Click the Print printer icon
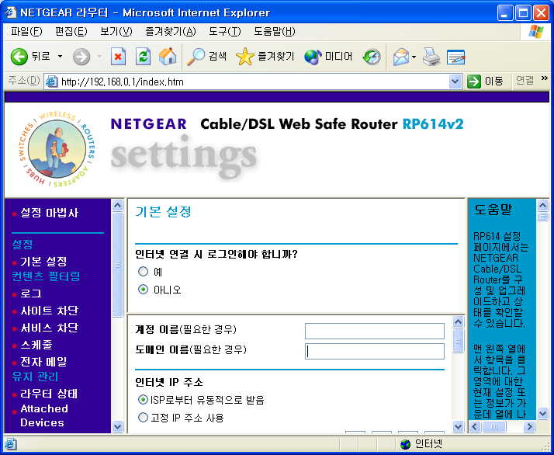 pos(431,57)
